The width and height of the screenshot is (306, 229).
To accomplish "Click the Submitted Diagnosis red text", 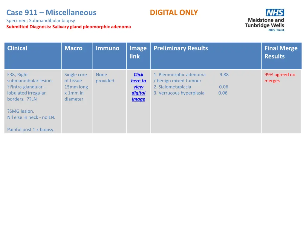I will [x=68, y=27].
